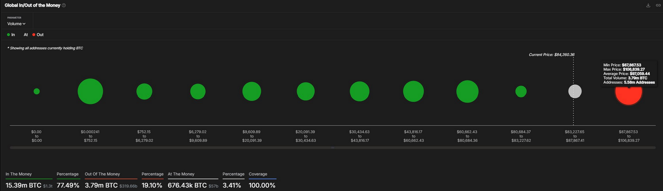This screenshot has height=191, width=663.
Task: Click the note about addresses holding BTC
Action: pyautogui.click(x=45, y=48)
